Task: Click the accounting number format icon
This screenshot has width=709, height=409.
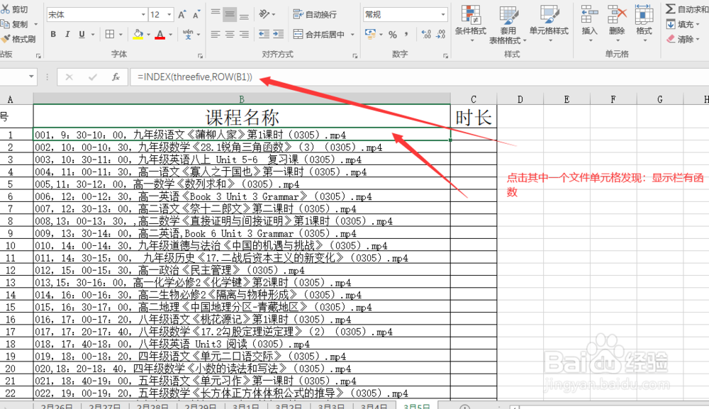Action: (370, 34)
